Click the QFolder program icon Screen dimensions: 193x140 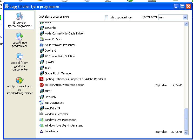42,62
